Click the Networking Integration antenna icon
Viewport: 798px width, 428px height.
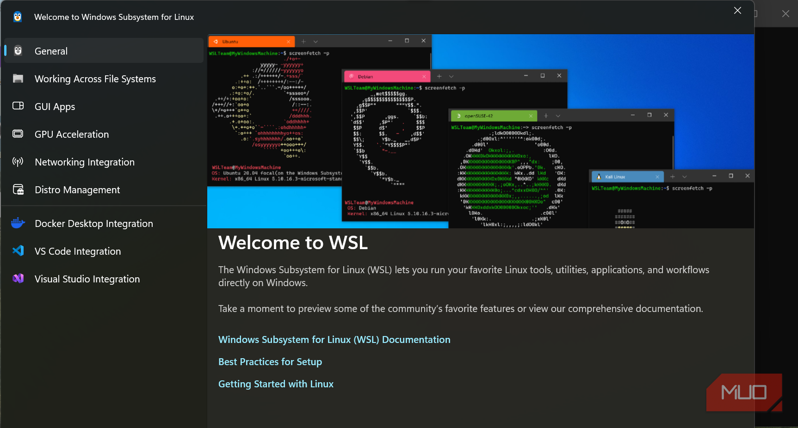tap(18, 162)
